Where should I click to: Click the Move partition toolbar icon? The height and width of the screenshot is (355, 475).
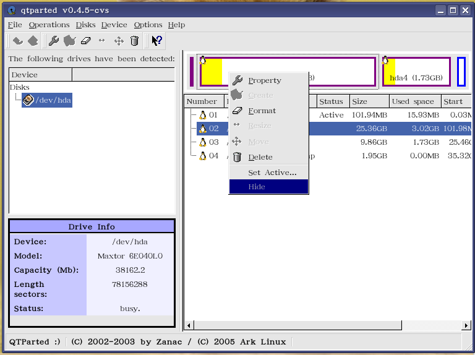(x=119, y=41)
